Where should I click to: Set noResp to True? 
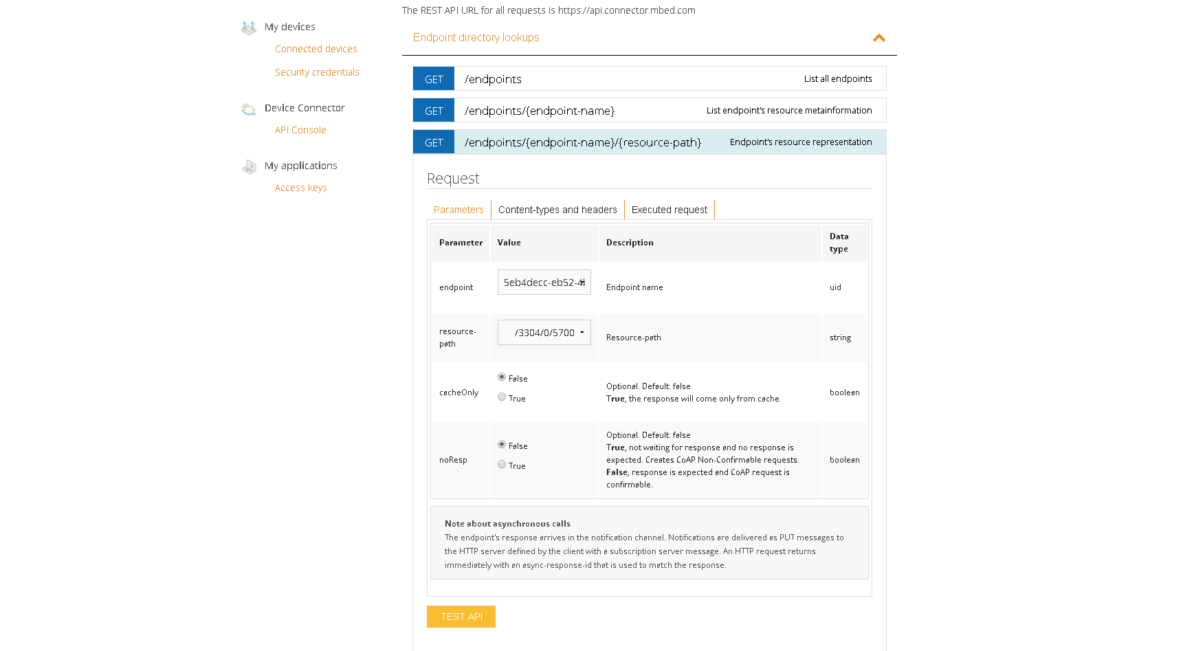tap(502, 465)
